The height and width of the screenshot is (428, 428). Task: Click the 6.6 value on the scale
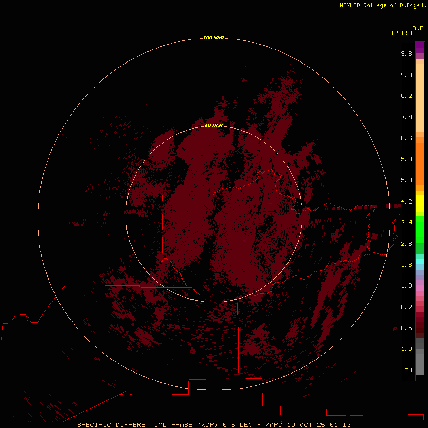click(407, 138)
